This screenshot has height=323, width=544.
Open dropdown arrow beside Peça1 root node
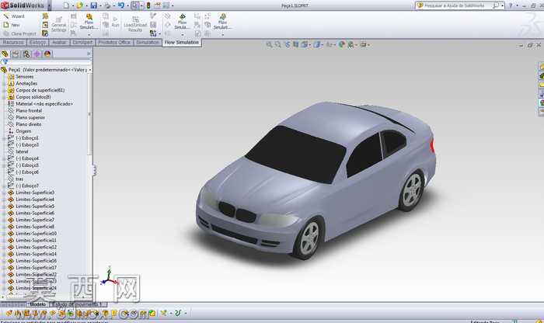click(x=90, y=70)
